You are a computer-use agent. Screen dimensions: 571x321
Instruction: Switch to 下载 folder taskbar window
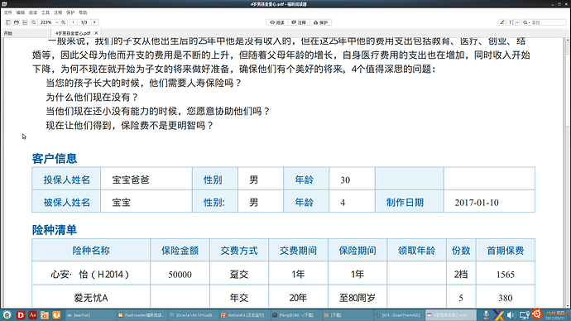pyautogui.click(x=348, y=315)
